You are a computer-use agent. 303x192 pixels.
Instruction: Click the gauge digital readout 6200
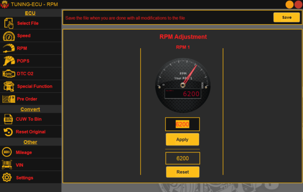(183, 94)
